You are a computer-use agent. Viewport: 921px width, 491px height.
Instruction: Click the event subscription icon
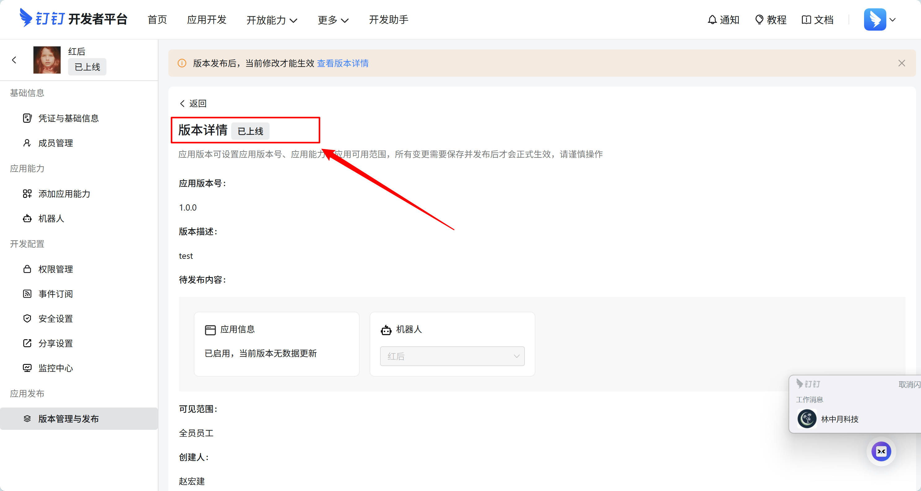point(27,293)
